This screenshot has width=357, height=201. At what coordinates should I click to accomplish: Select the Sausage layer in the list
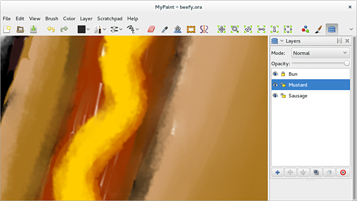pyautogui.click(x=298, y=96)
